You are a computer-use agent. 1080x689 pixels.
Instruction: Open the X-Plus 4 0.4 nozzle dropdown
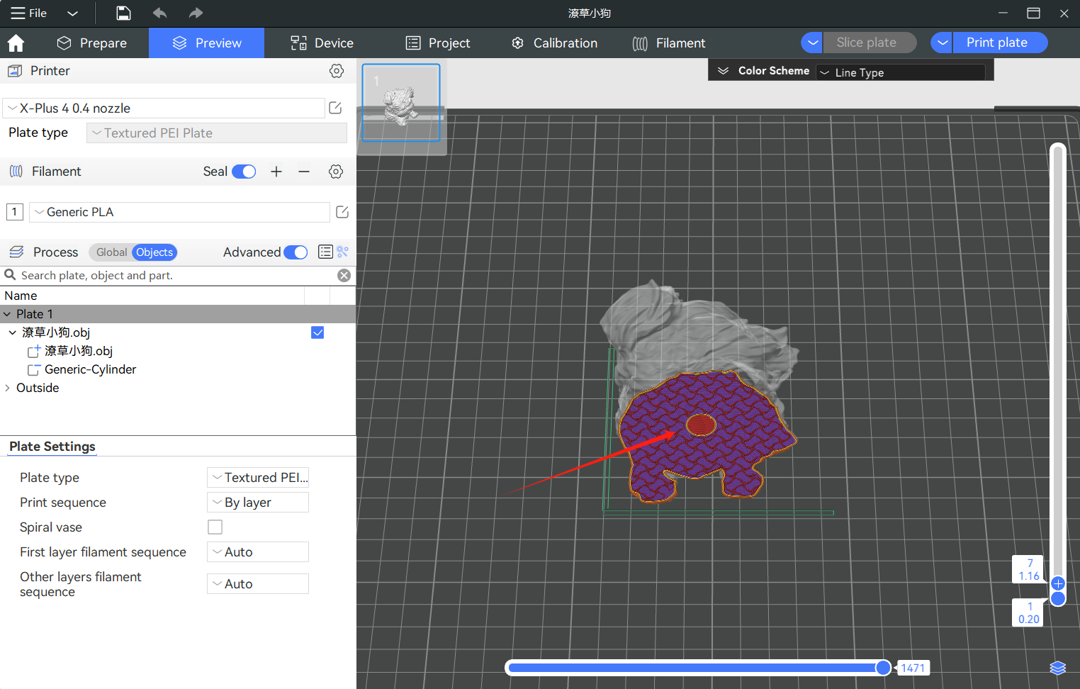[x=164, y=108]
